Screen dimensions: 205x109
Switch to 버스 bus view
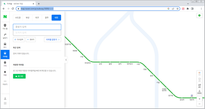[5, 45]
